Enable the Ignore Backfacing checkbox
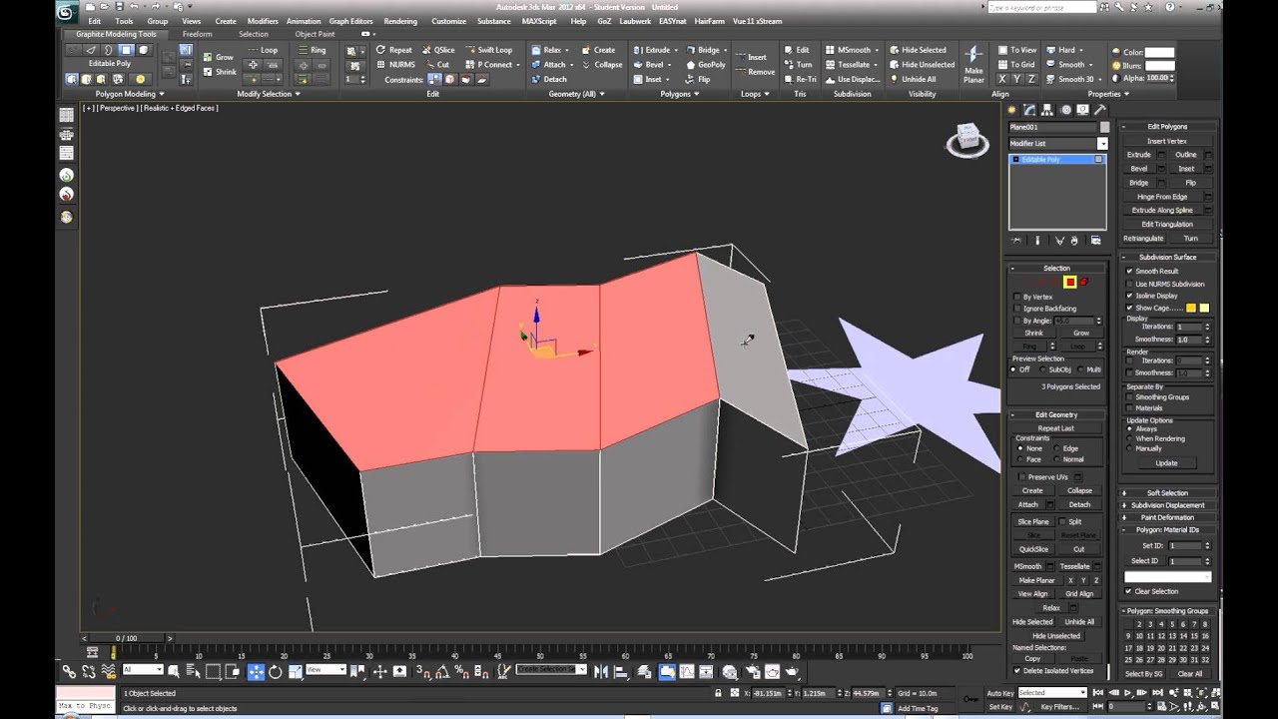 1017,309
